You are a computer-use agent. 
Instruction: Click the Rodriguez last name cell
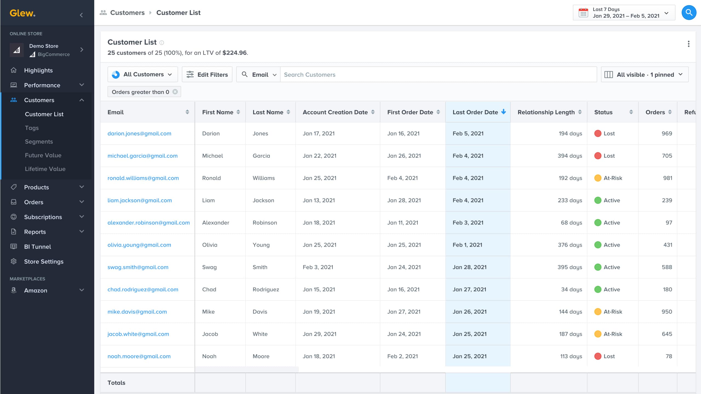pos(271,289)
